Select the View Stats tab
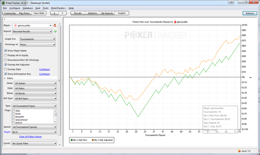Viewport: 260px width, 155px height. coord(39,13)
